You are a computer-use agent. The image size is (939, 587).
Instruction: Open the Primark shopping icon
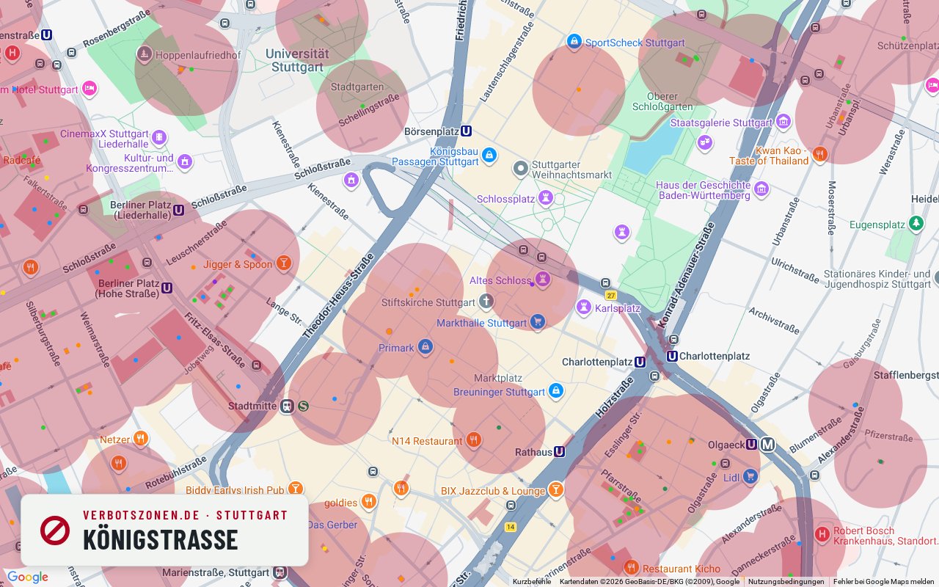tap(425, 347)
